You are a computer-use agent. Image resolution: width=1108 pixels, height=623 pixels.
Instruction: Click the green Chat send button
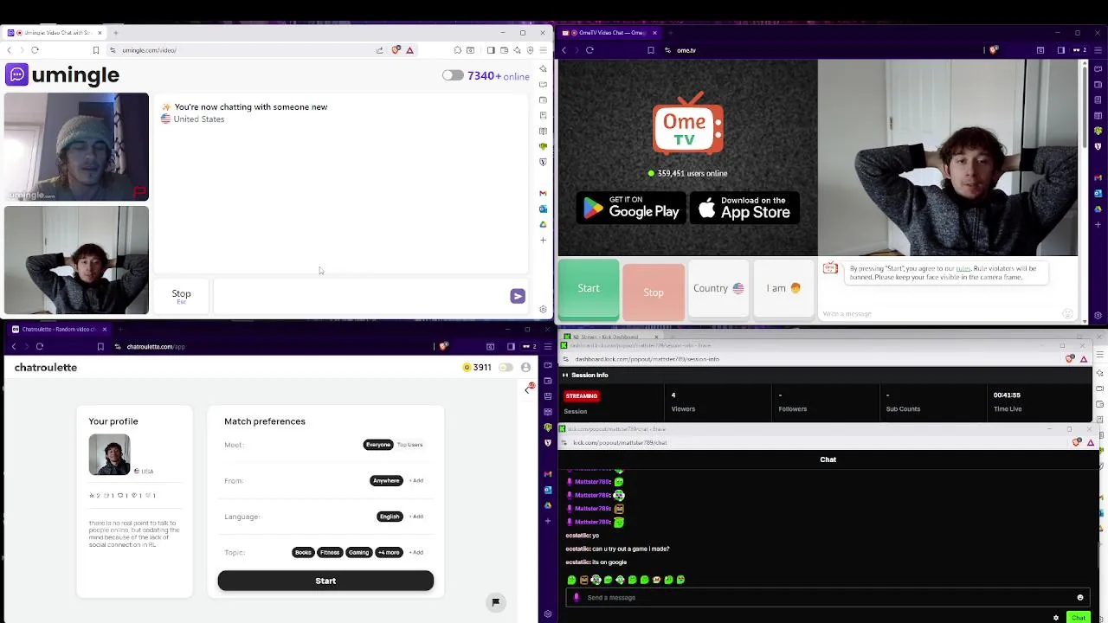(1079, 618)
